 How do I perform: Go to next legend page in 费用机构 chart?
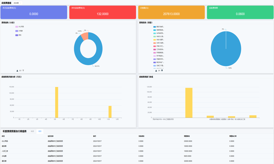[x=162, y=71]
